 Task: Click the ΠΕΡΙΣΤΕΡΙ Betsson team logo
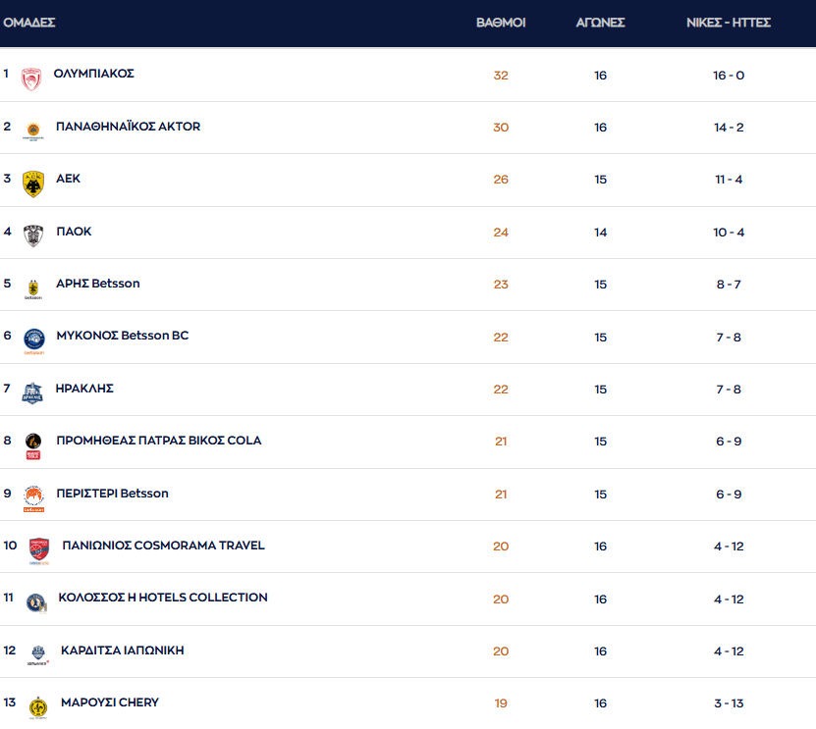[33, 497]
